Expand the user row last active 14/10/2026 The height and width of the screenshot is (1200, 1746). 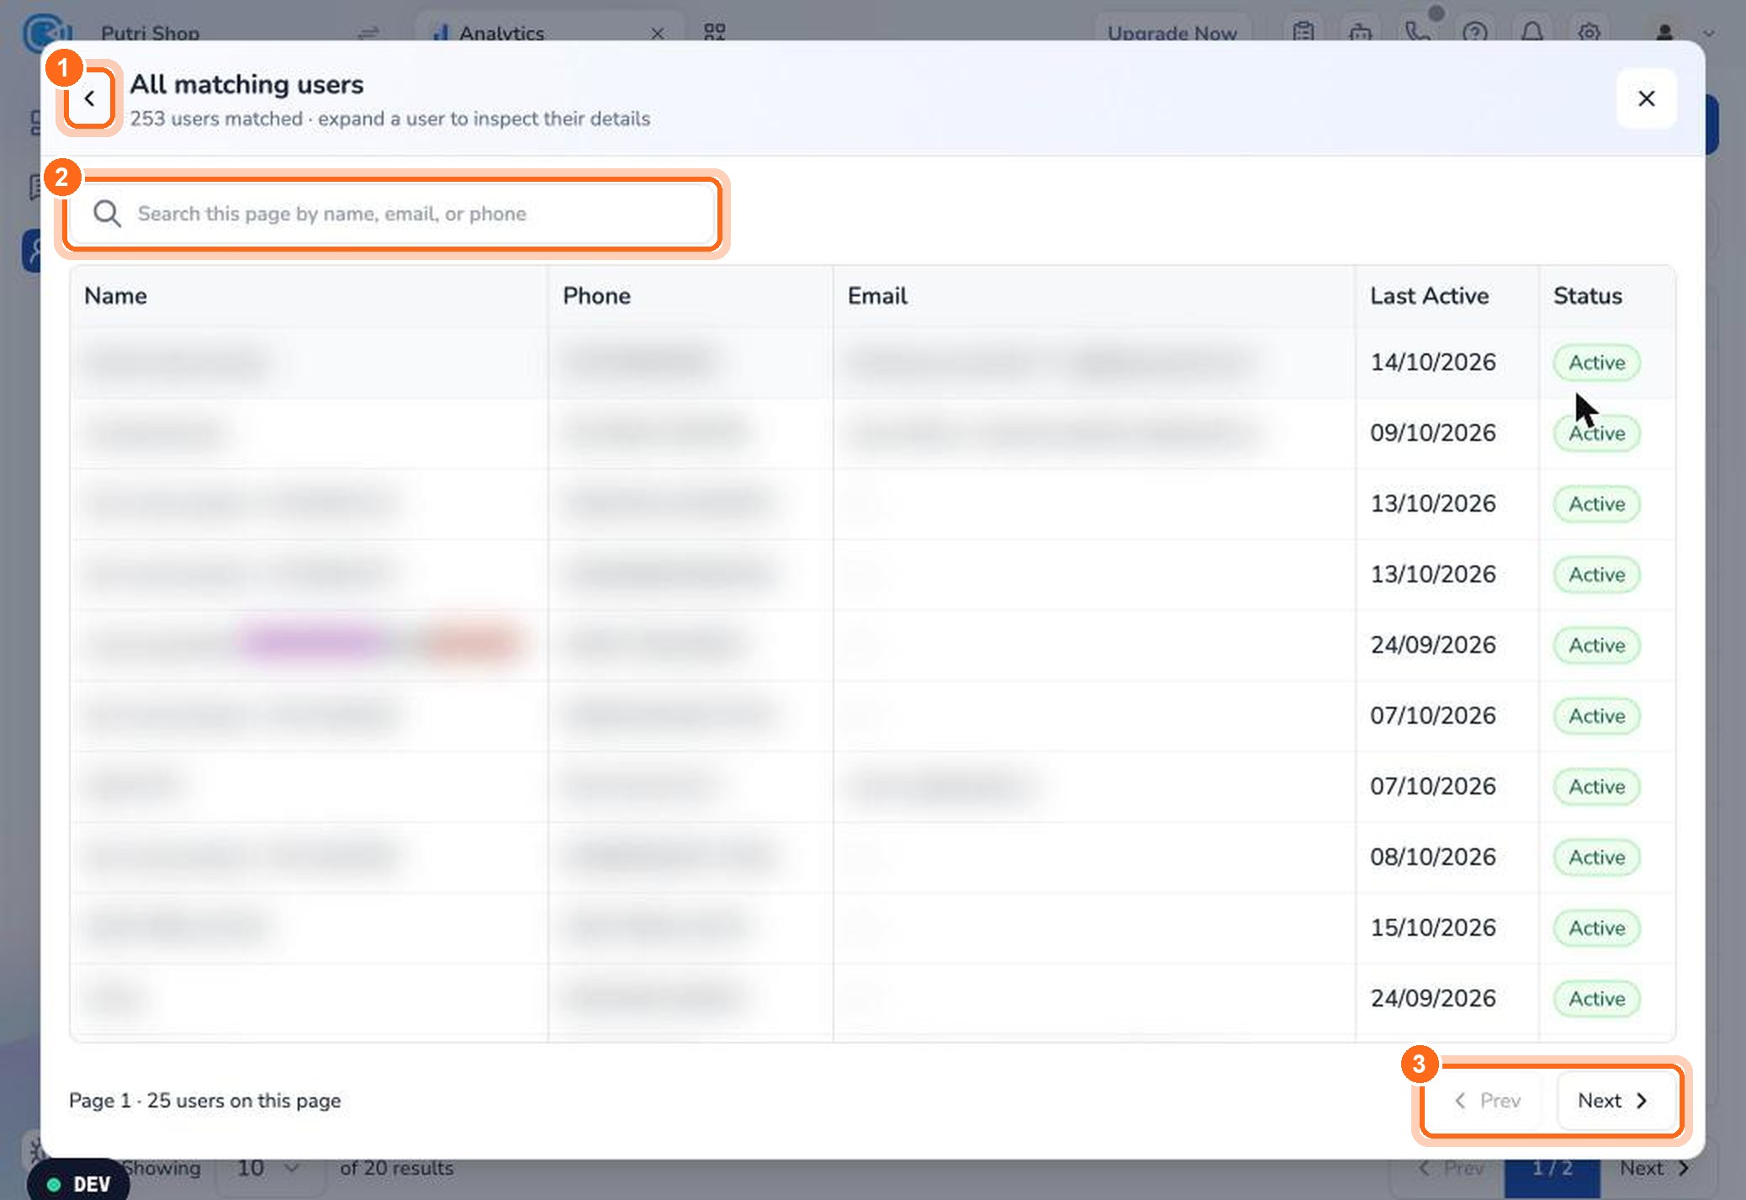pyautogui.click(x=872, y=363)
